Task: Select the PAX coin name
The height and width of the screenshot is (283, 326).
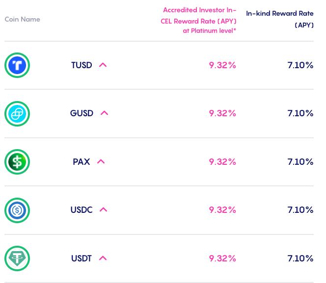Action: (81, 162)
